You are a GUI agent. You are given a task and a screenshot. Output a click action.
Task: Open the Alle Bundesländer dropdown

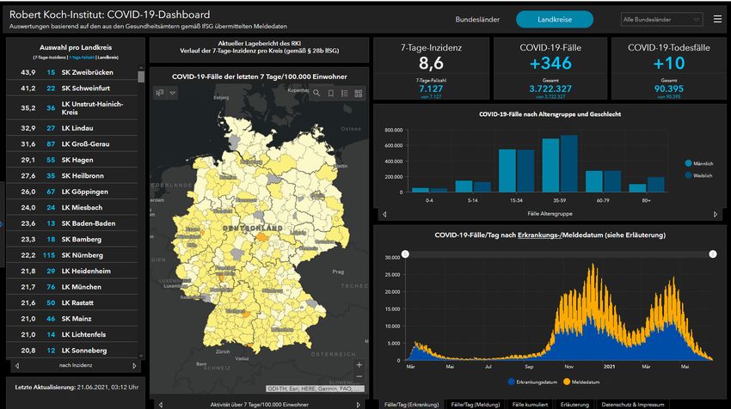(x=659, y=19)
